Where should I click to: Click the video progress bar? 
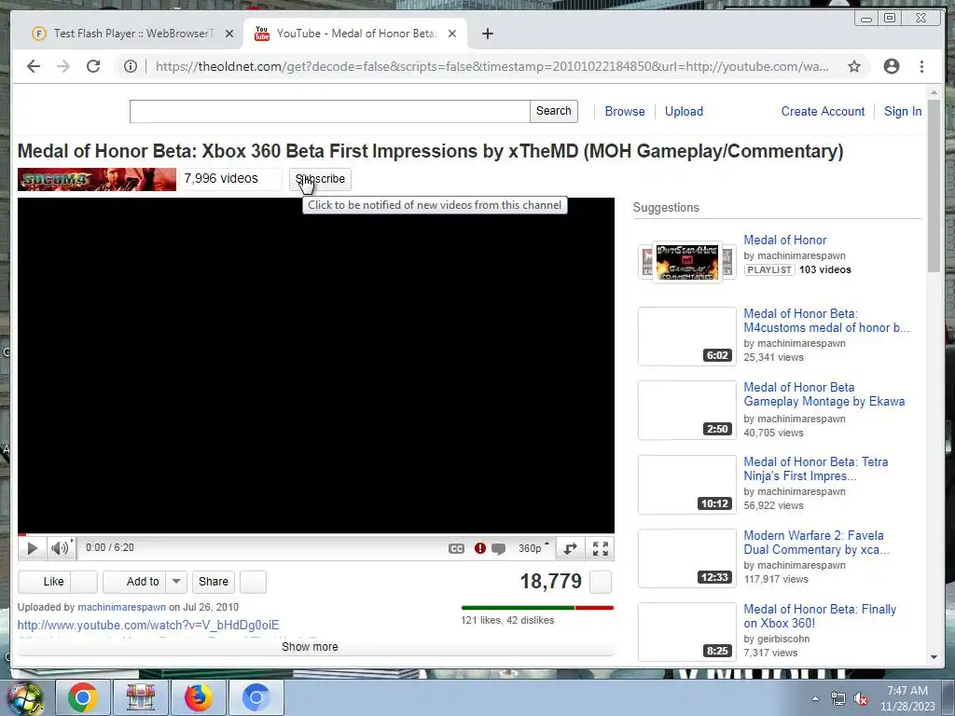316,534
